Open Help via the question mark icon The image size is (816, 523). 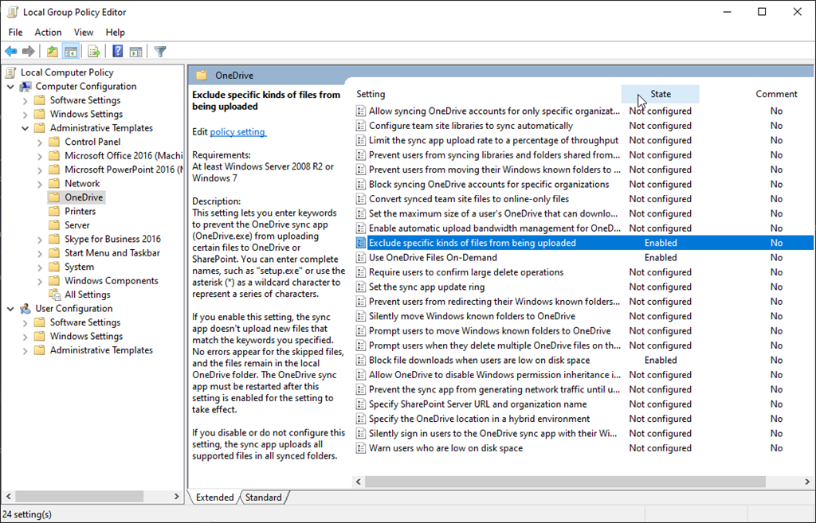pos(117,52)
